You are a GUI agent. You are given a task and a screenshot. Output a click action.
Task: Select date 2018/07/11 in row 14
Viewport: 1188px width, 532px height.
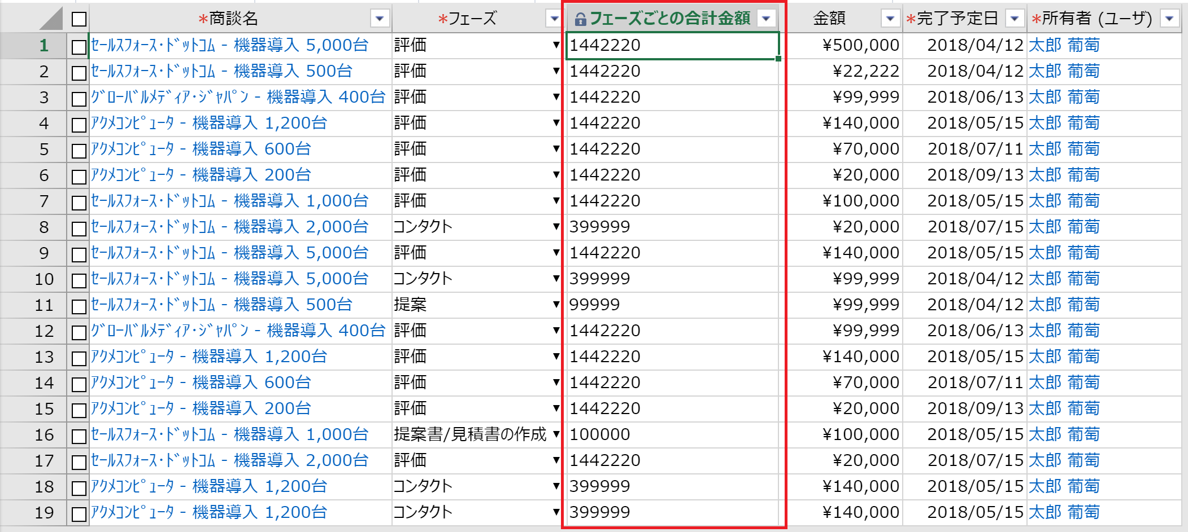965,382
